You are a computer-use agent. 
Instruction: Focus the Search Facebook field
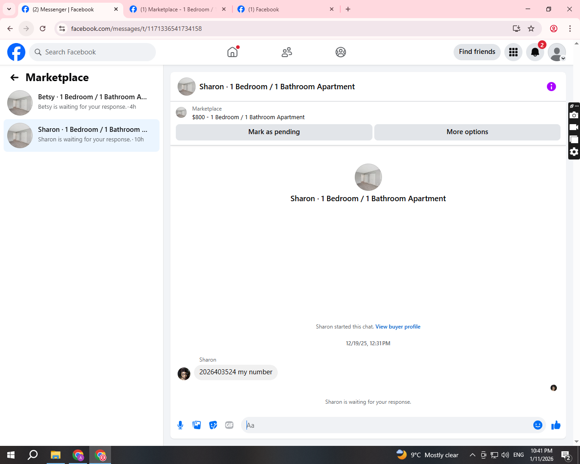click(92, 52)
